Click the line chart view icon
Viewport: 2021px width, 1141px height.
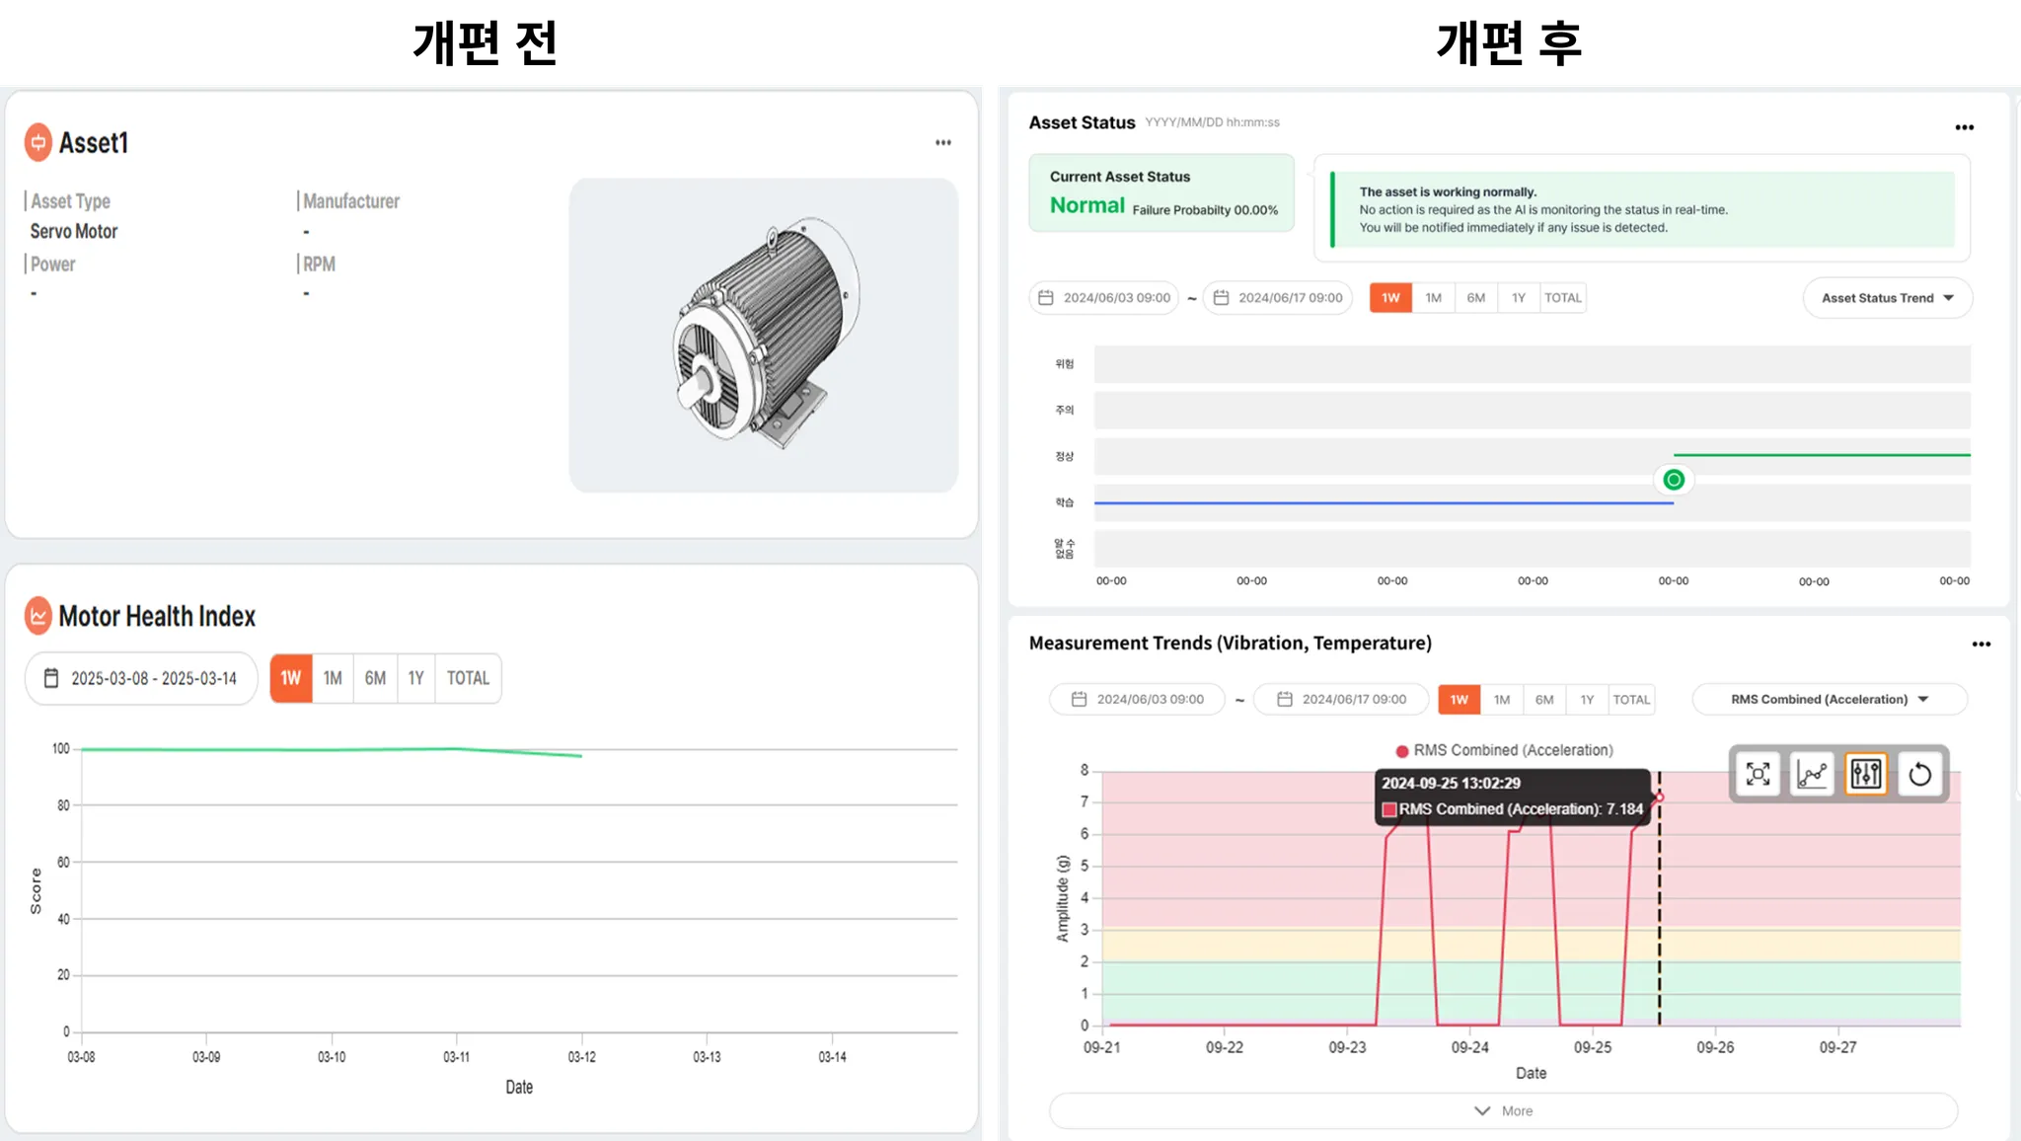[x=1812, y=774]
